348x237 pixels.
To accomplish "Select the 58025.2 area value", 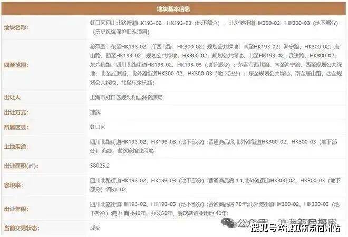I will pyautogui.click(x=100, y=166).
